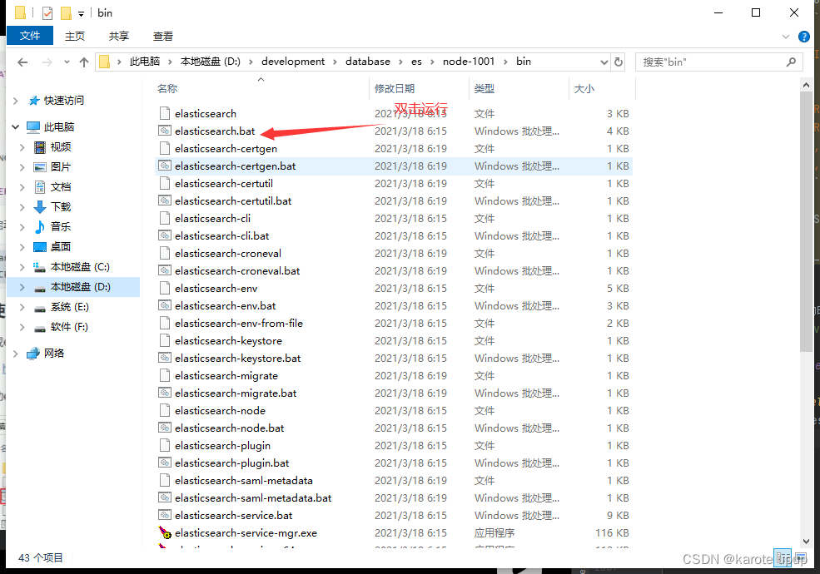The height and width of the screenshot is (574, 820).
Task: Open the recent locations dropdown arrow
Action: coord(67,62)
